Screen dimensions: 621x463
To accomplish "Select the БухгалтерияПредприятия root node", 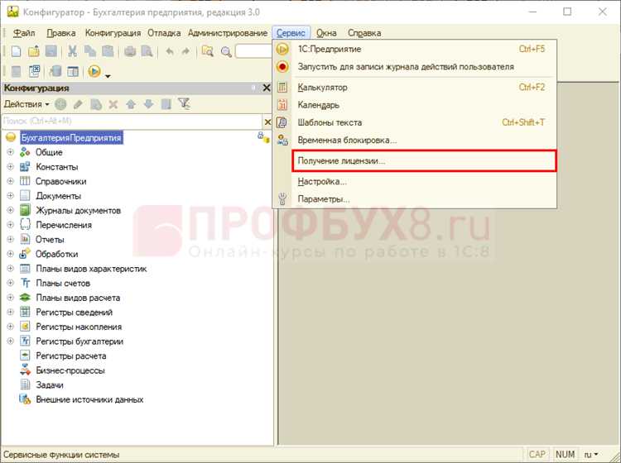I will [x=71, y=137].
